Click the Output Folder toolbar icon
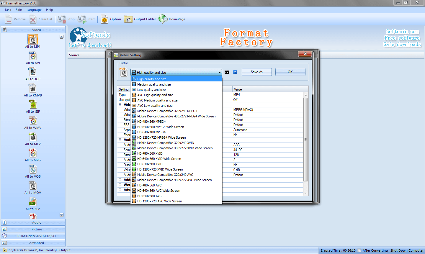The height and width of the screenshot is (254, 425). pos(128,19)
